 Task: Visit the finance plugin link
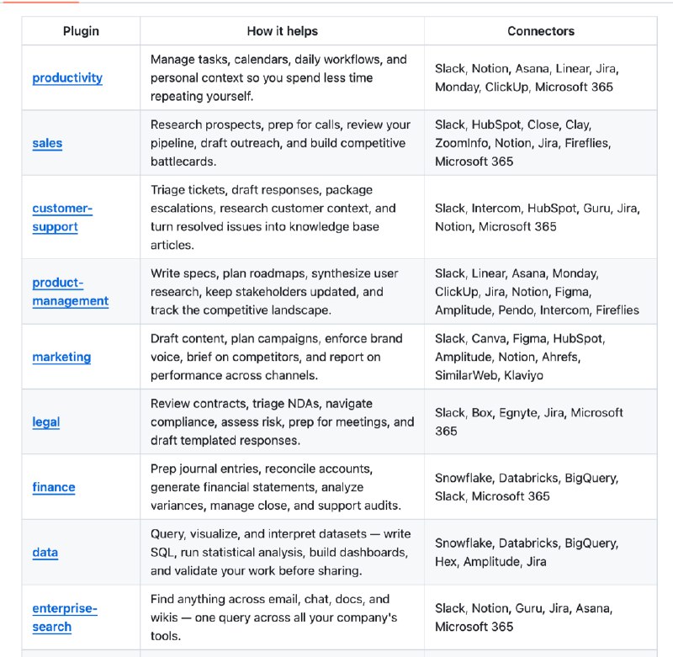pyautogui.click(x=54, y=487)
